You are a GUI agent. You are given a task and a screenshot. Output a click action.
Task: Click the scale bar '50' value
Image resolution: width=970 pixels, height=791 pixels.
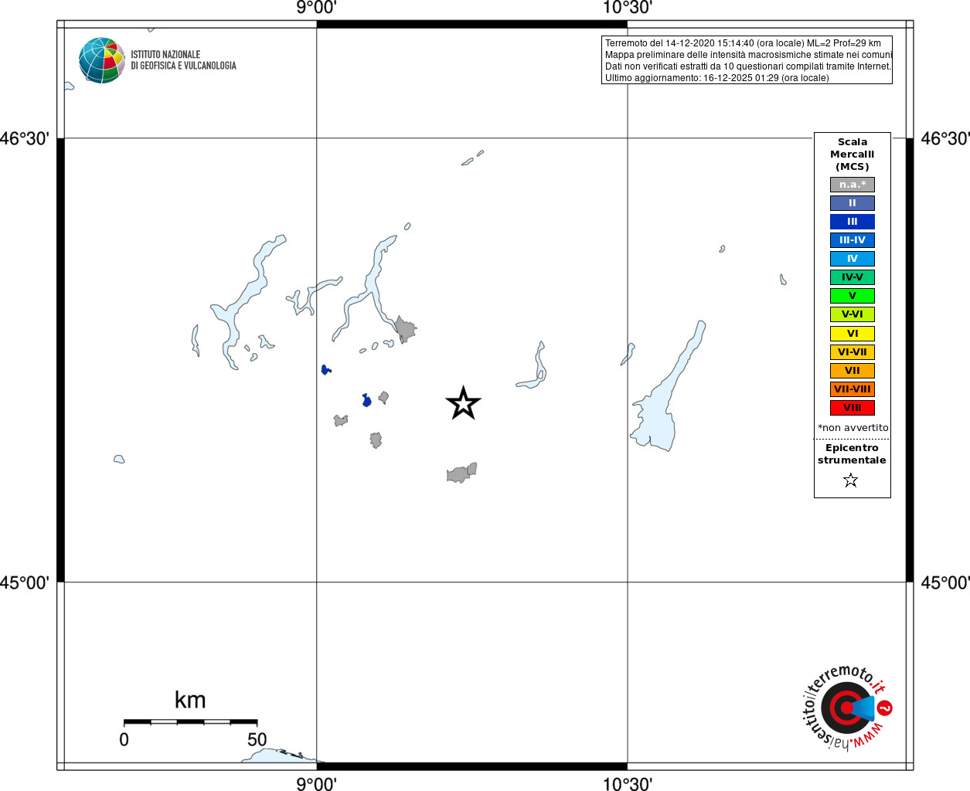pos(257,739)
